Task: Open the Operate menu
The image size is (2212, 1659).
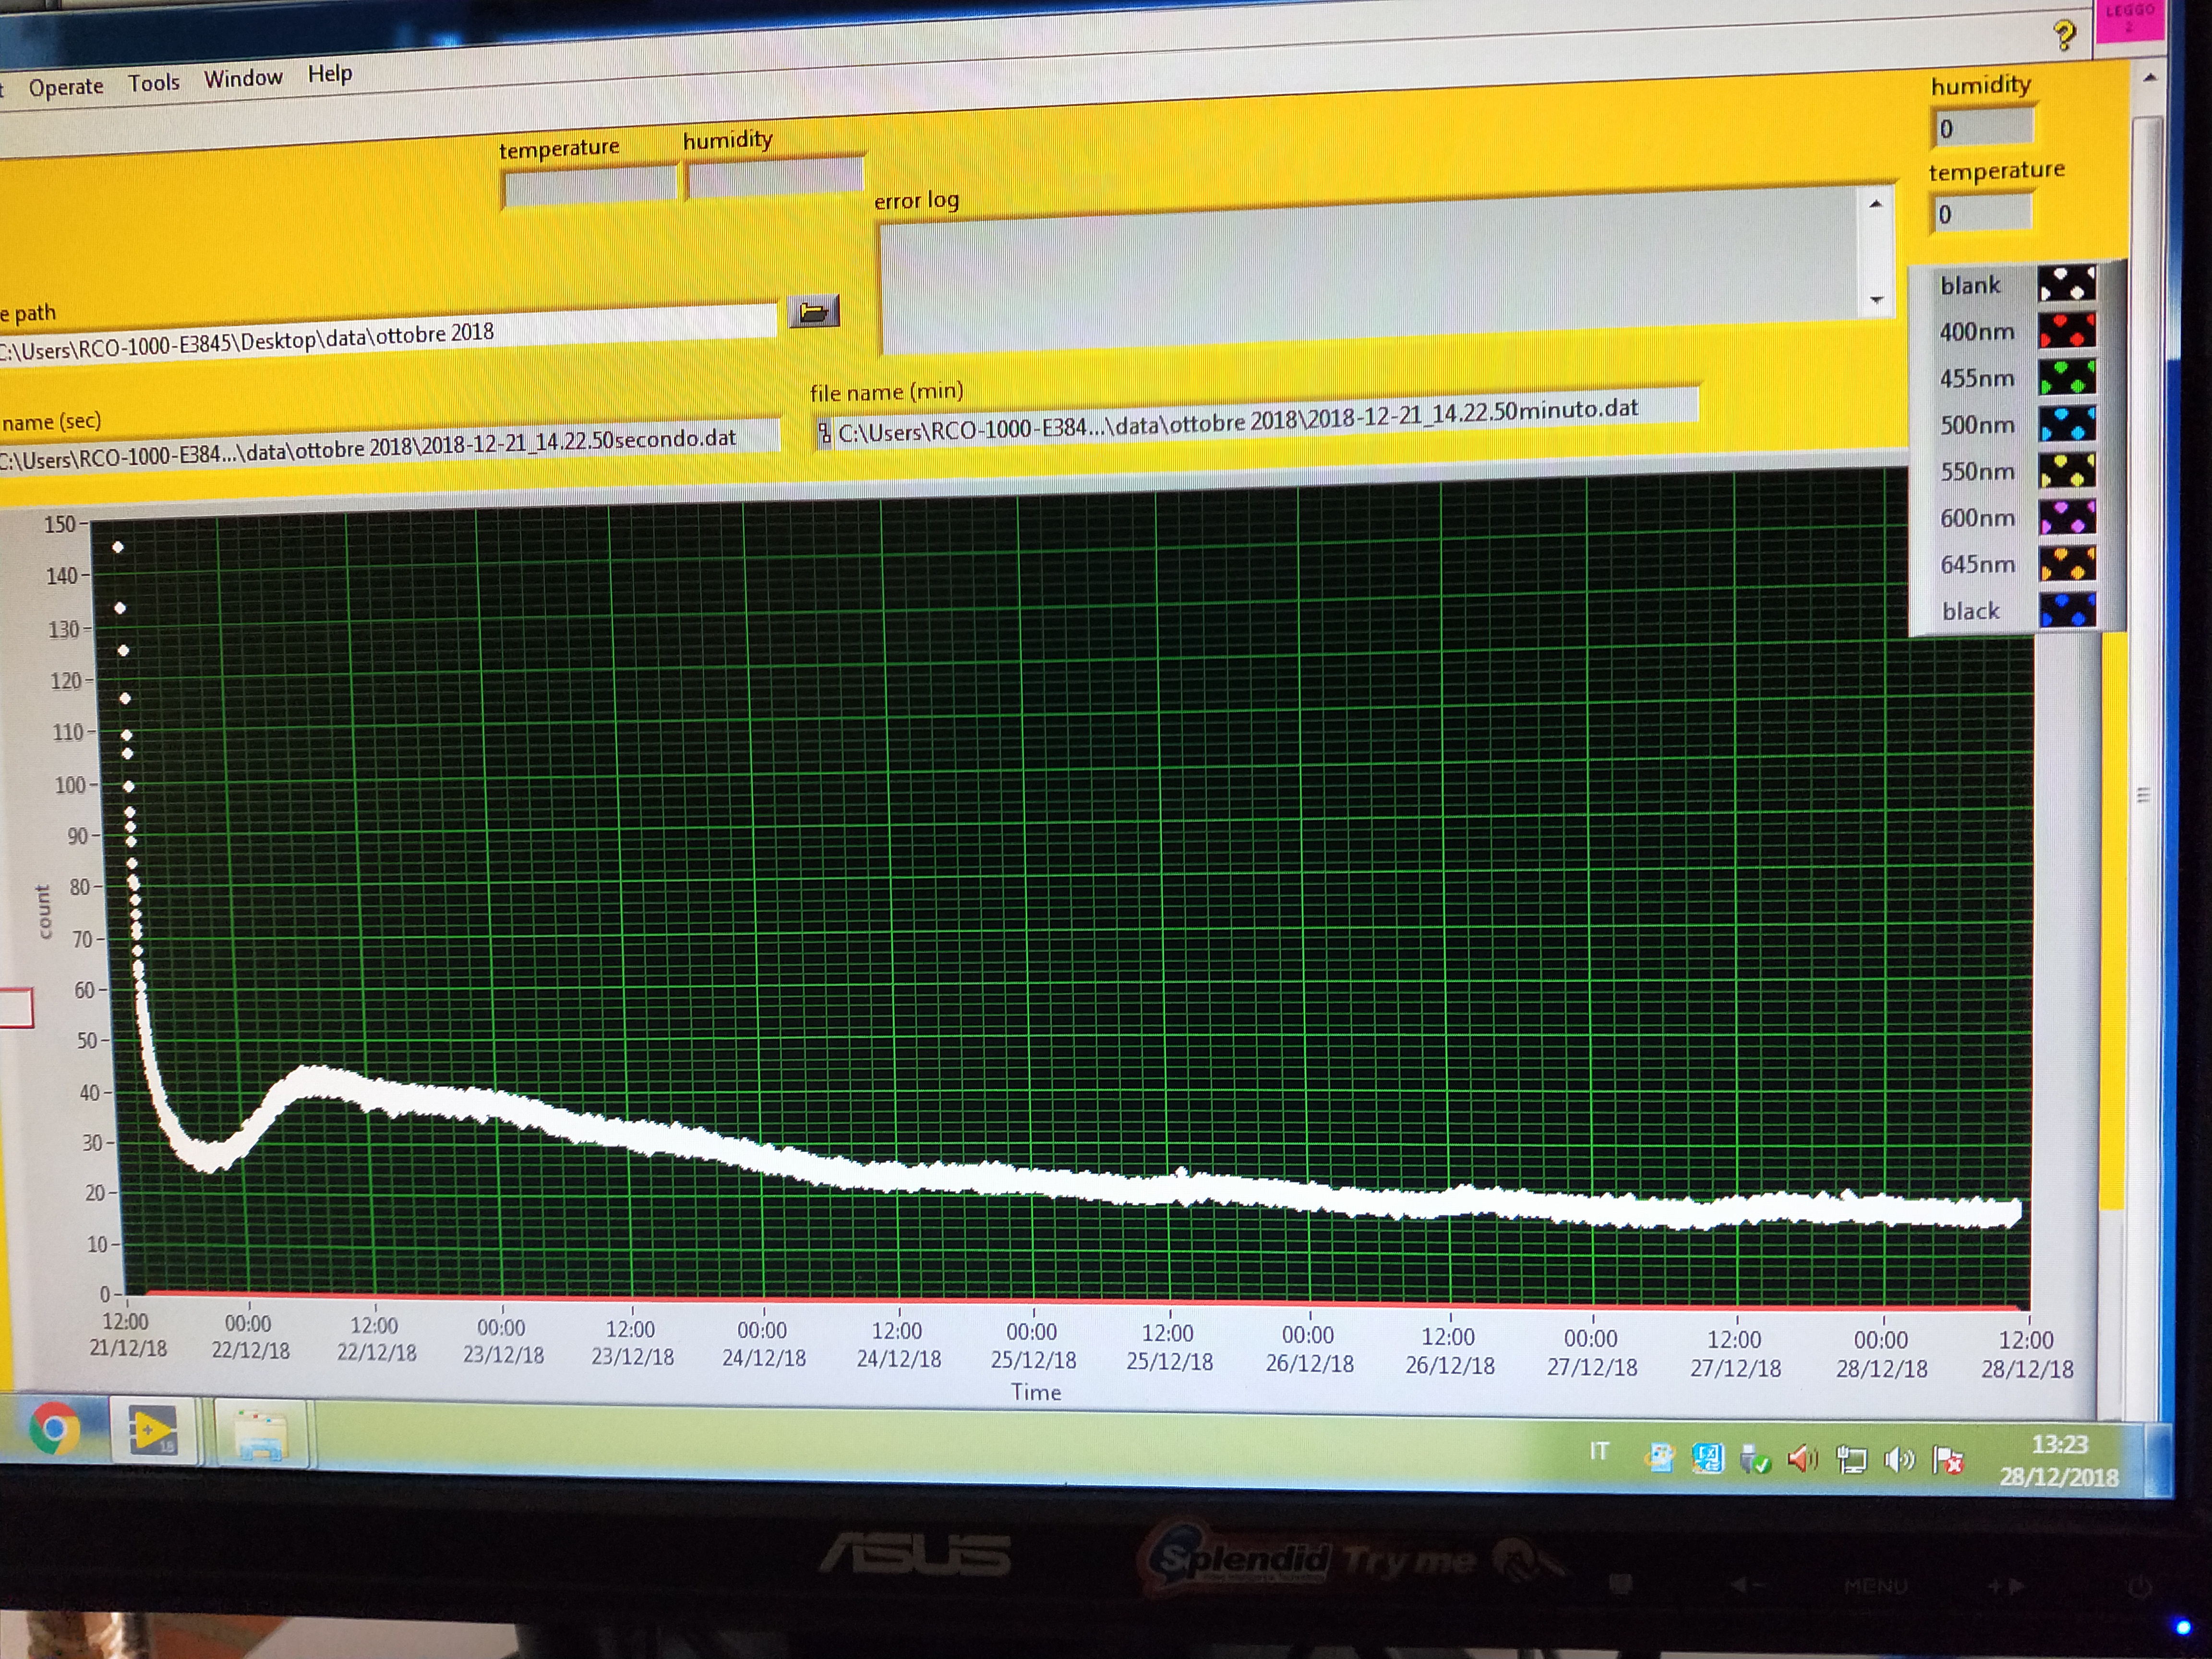Action: coord(66,87)
